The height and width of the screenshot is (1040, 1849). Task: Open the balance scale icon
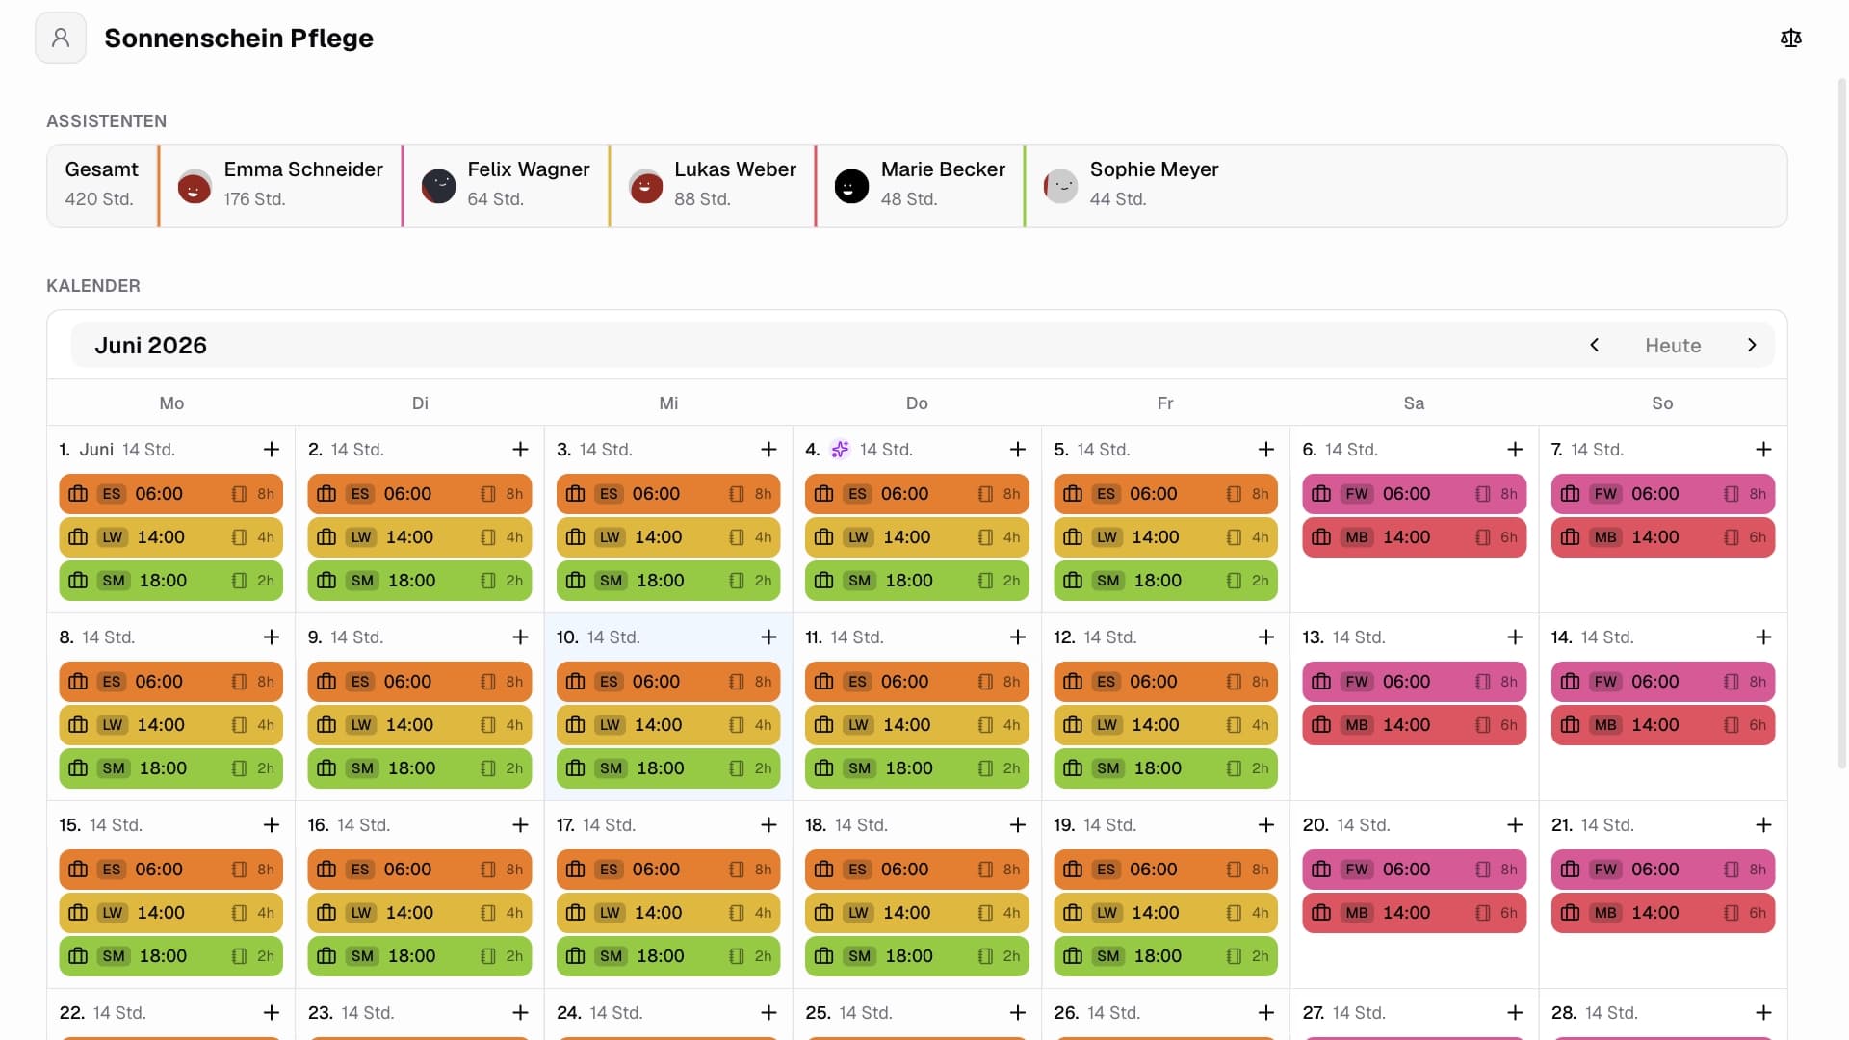tap(1790, 38)
